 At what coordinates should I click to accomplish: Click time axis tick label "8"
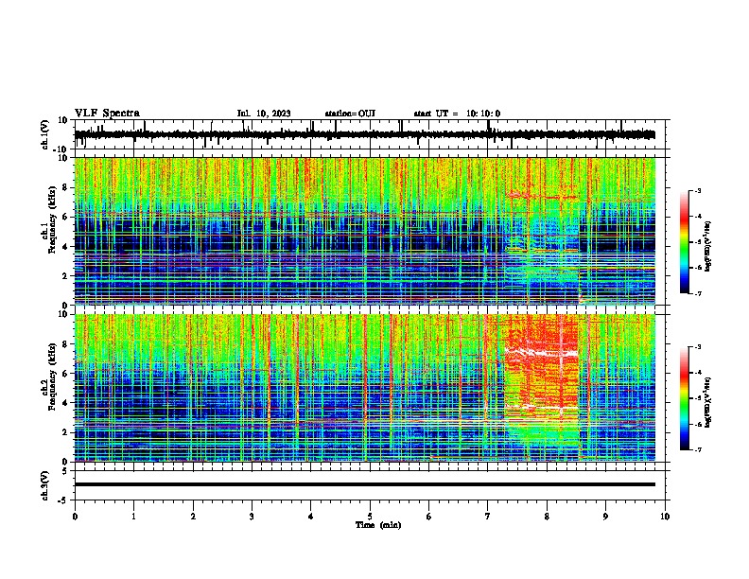(547, 517)
